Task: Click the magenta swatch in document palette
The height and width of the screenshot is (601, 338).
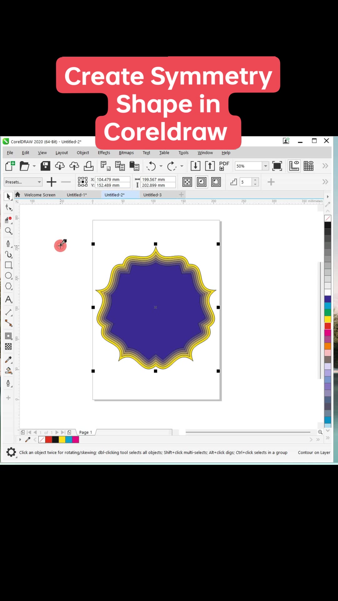Action: coord(76,439)
